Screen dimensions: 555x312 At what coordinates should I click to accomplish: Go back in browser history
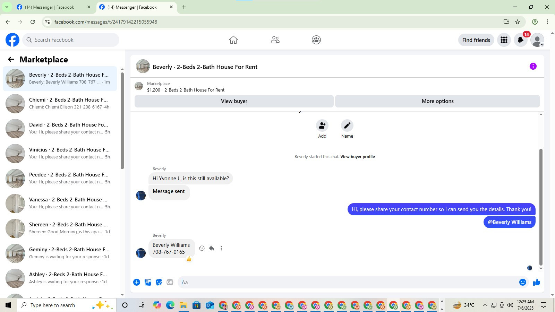click(x=8, y=22)
